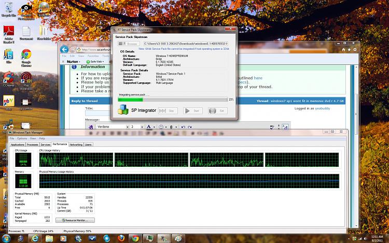This screenshot has width=389, height=243.
Task: Open browser Tools gear icon
Action: [x=355, y=50]
